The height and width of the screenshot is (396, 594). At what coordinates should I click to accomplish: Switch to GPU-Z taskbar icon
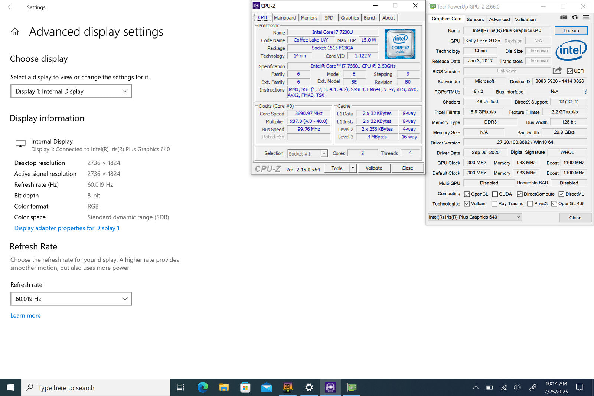click(x=352, y=387)
